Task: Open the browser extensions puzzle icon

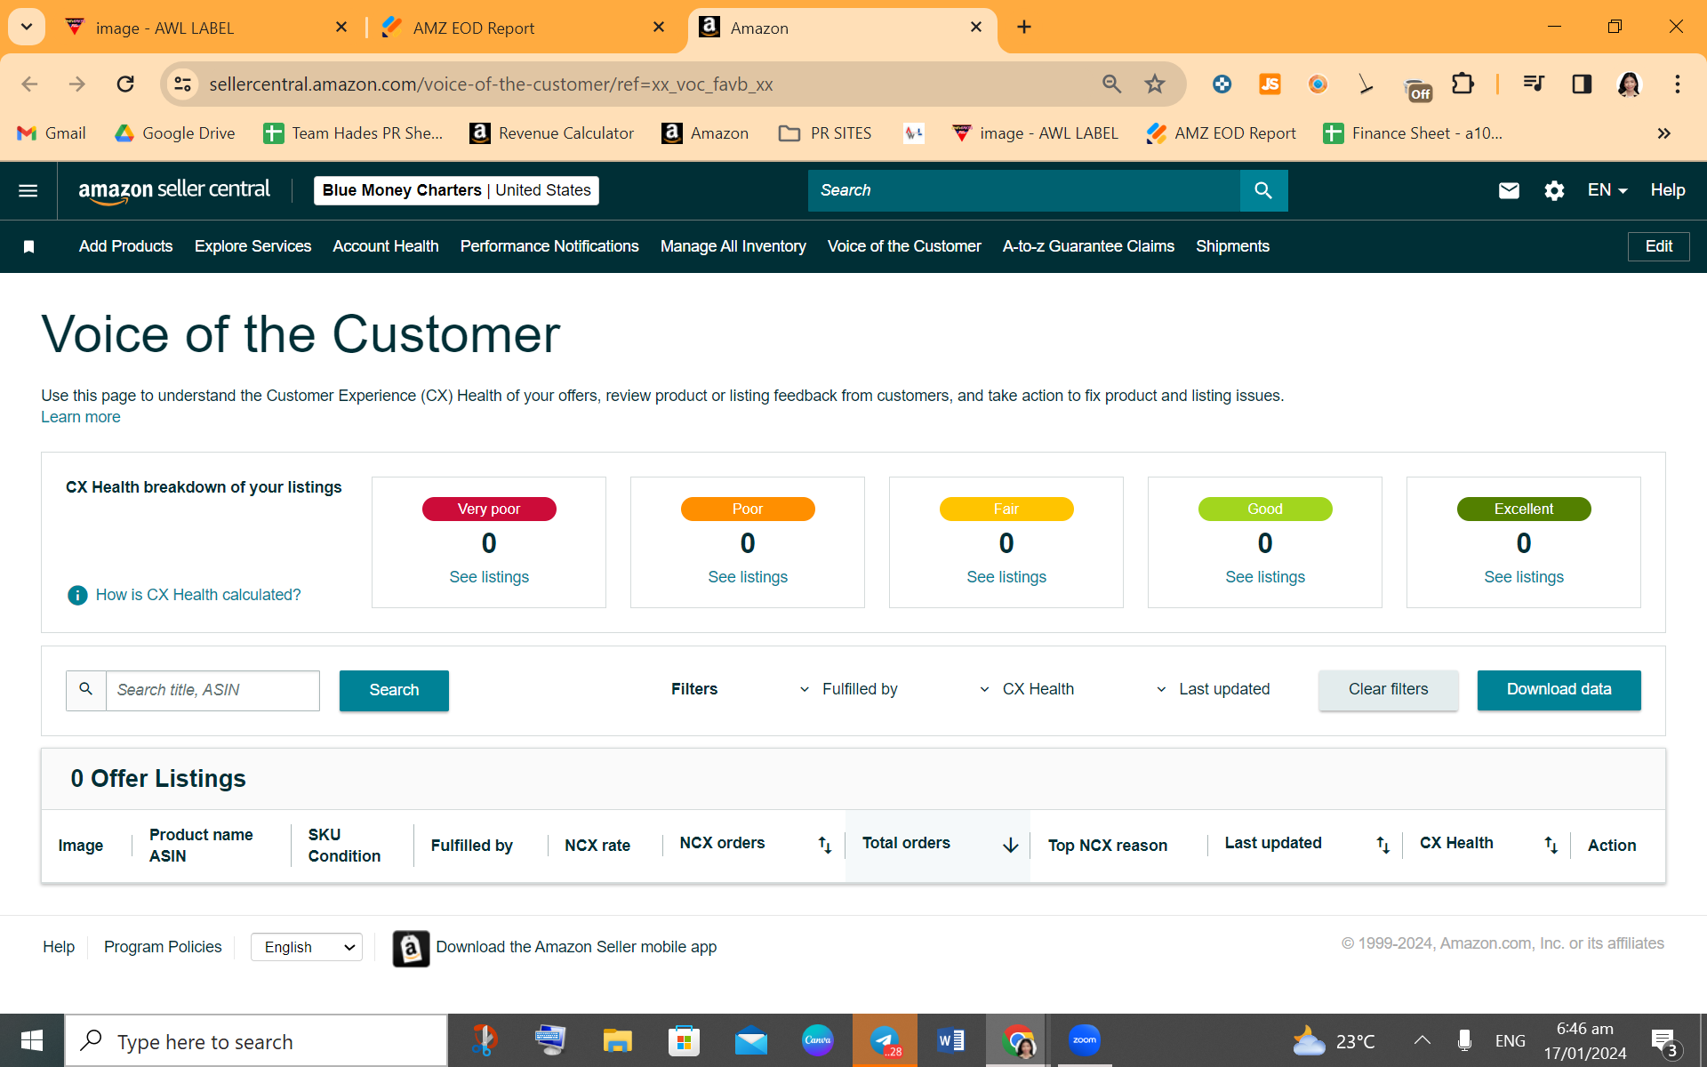Action: [1463, 84]
